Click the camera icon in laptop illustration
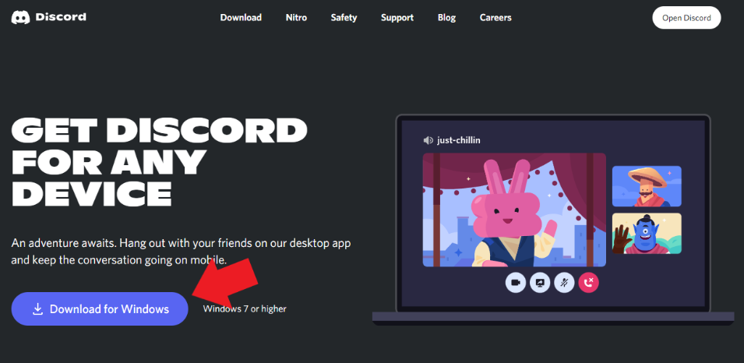 [515, 283]
